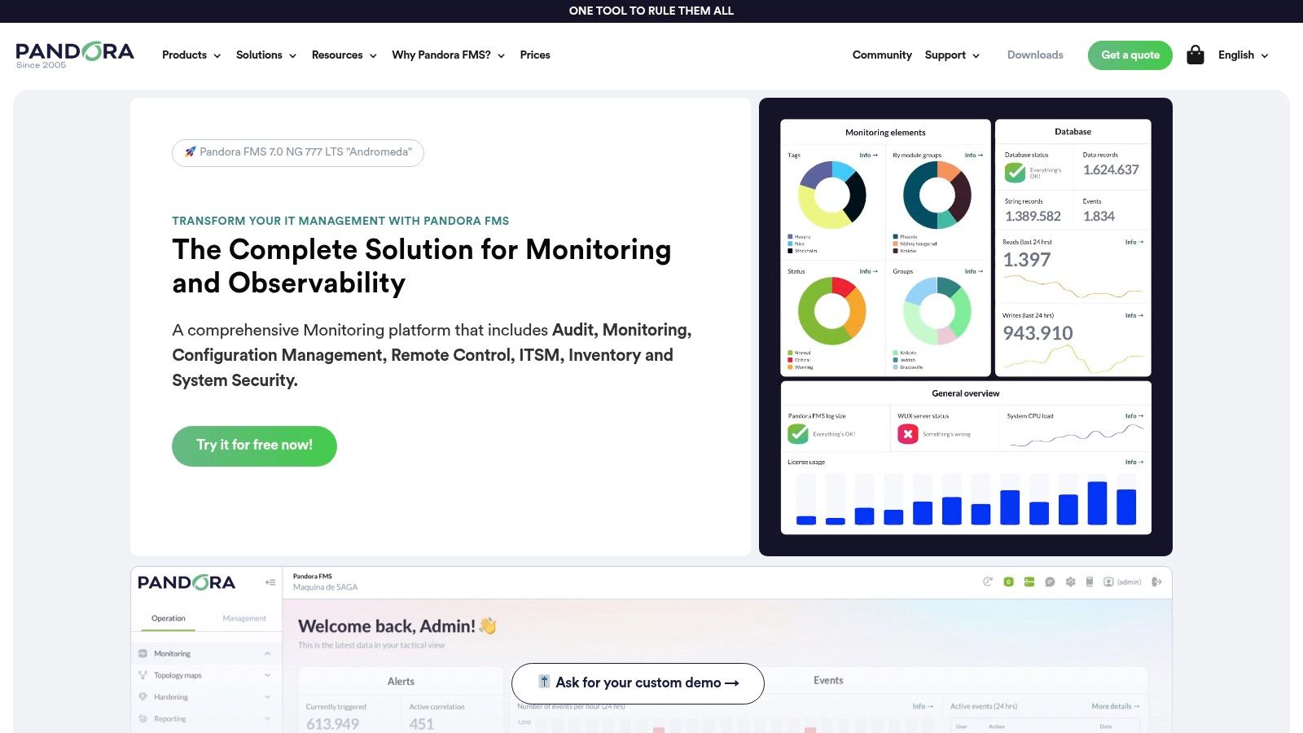Click the admin user avatar icon

(x=1108, y=582)
